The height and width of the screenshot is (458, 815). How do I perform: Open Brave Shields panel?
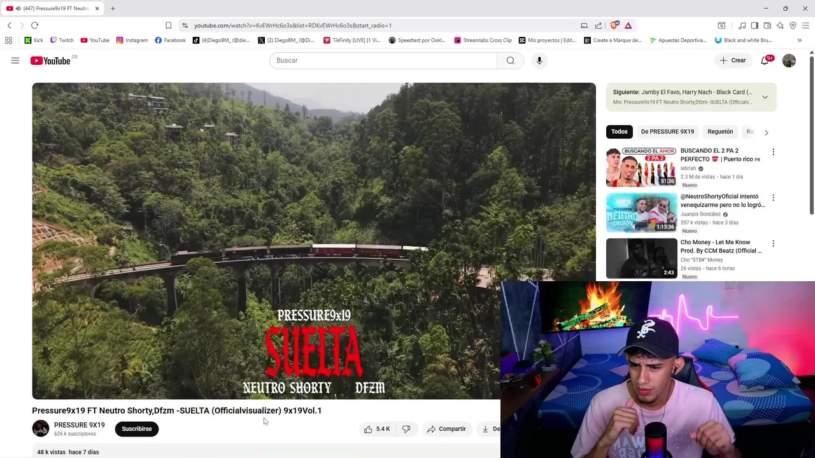[614, 25]
